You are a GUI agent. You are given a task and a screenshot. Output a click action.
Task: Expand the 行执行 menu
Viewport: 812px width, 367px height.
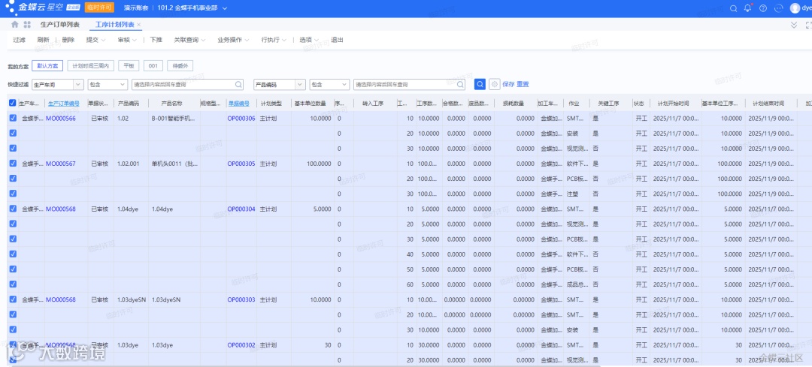274,40
